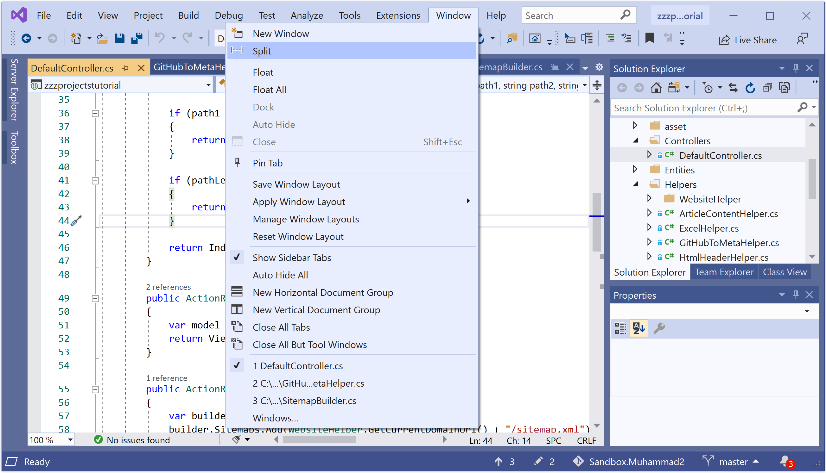Click Refresh icon in Solution Explorer
This screenshot has width=826, height=473.
point(750,88)
